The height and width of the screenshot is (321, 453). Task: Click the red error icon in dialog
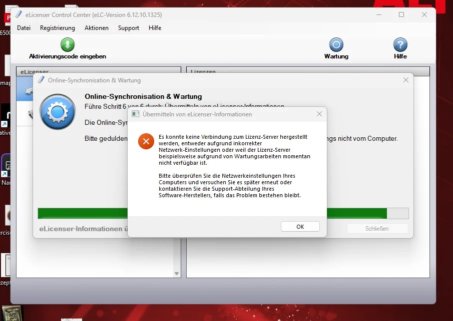[146, 141]
